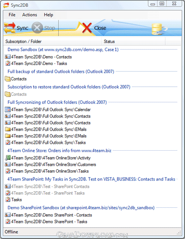The height and width of the screenshot is (239, 185).
Task: Click icon of Demo SharePoint - Tasks
Action: 7,221
